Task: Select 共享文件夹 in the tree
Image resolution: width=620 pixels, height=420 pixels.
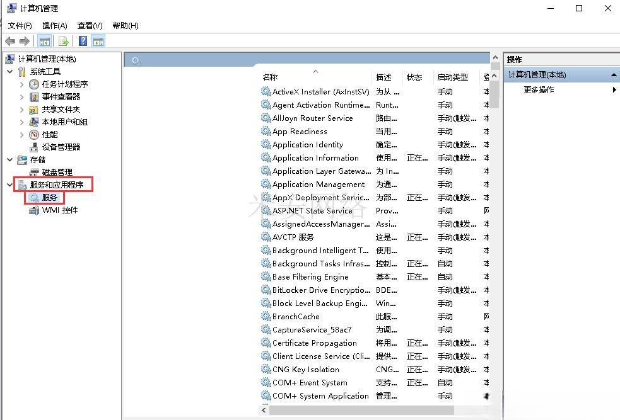Action: point(61,110)
